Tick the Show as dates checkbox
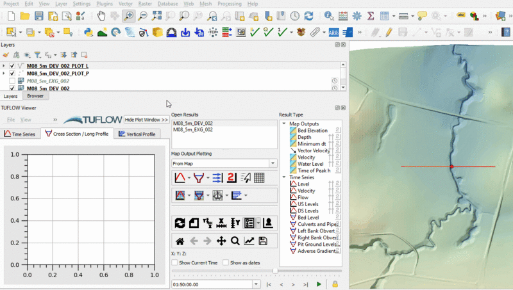513x290 pixels. click(x=226, y=263)
